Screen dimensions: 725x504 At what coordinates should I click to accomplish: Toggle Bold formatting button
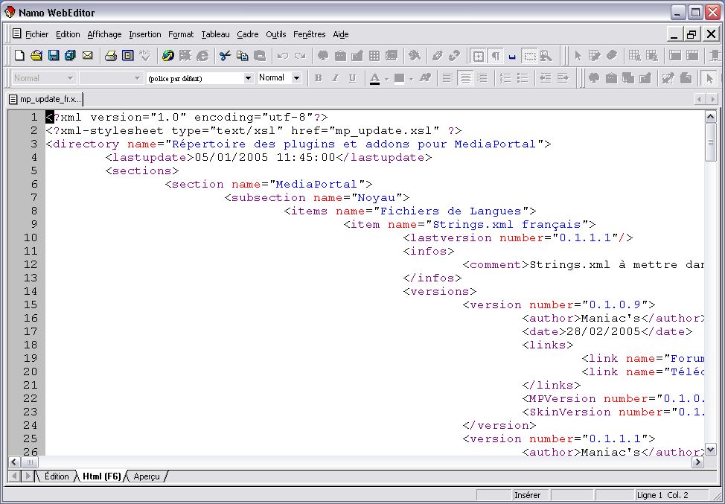coord(318,78)
